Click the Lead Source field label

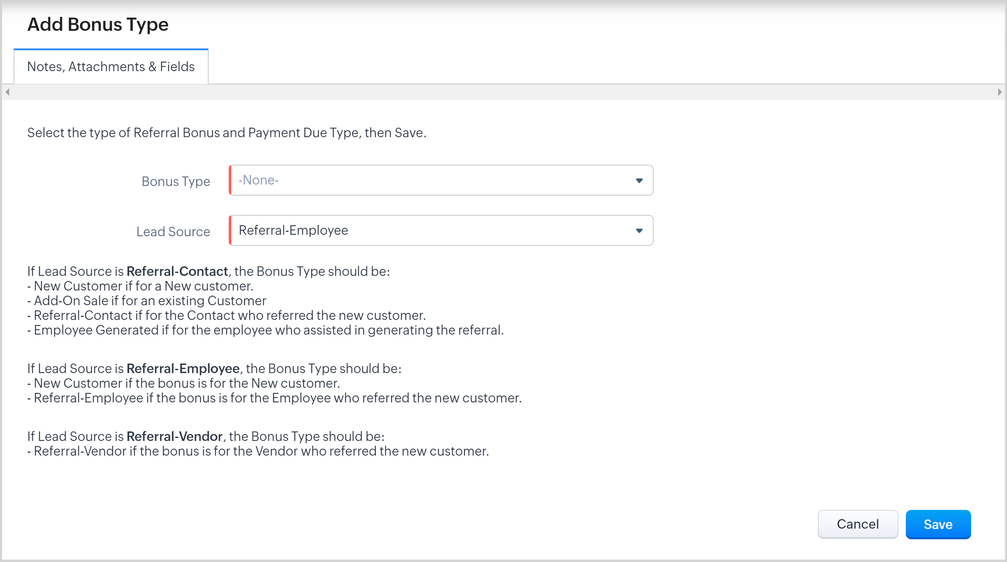pyautogui.click(x=173, y=231)
